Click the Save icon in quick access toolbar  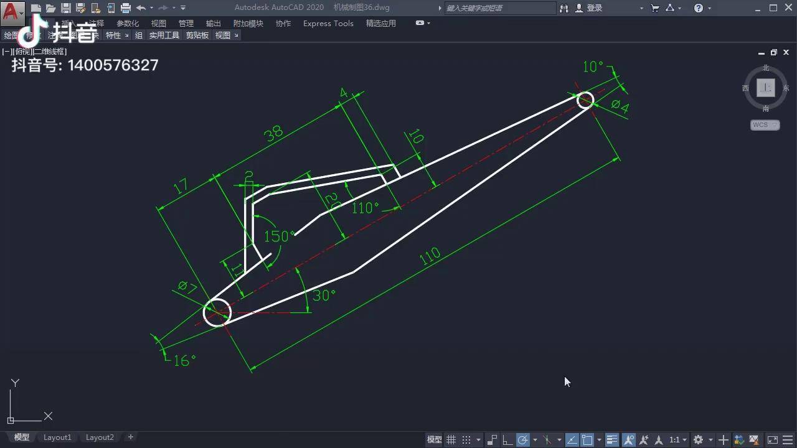(65, 8)
